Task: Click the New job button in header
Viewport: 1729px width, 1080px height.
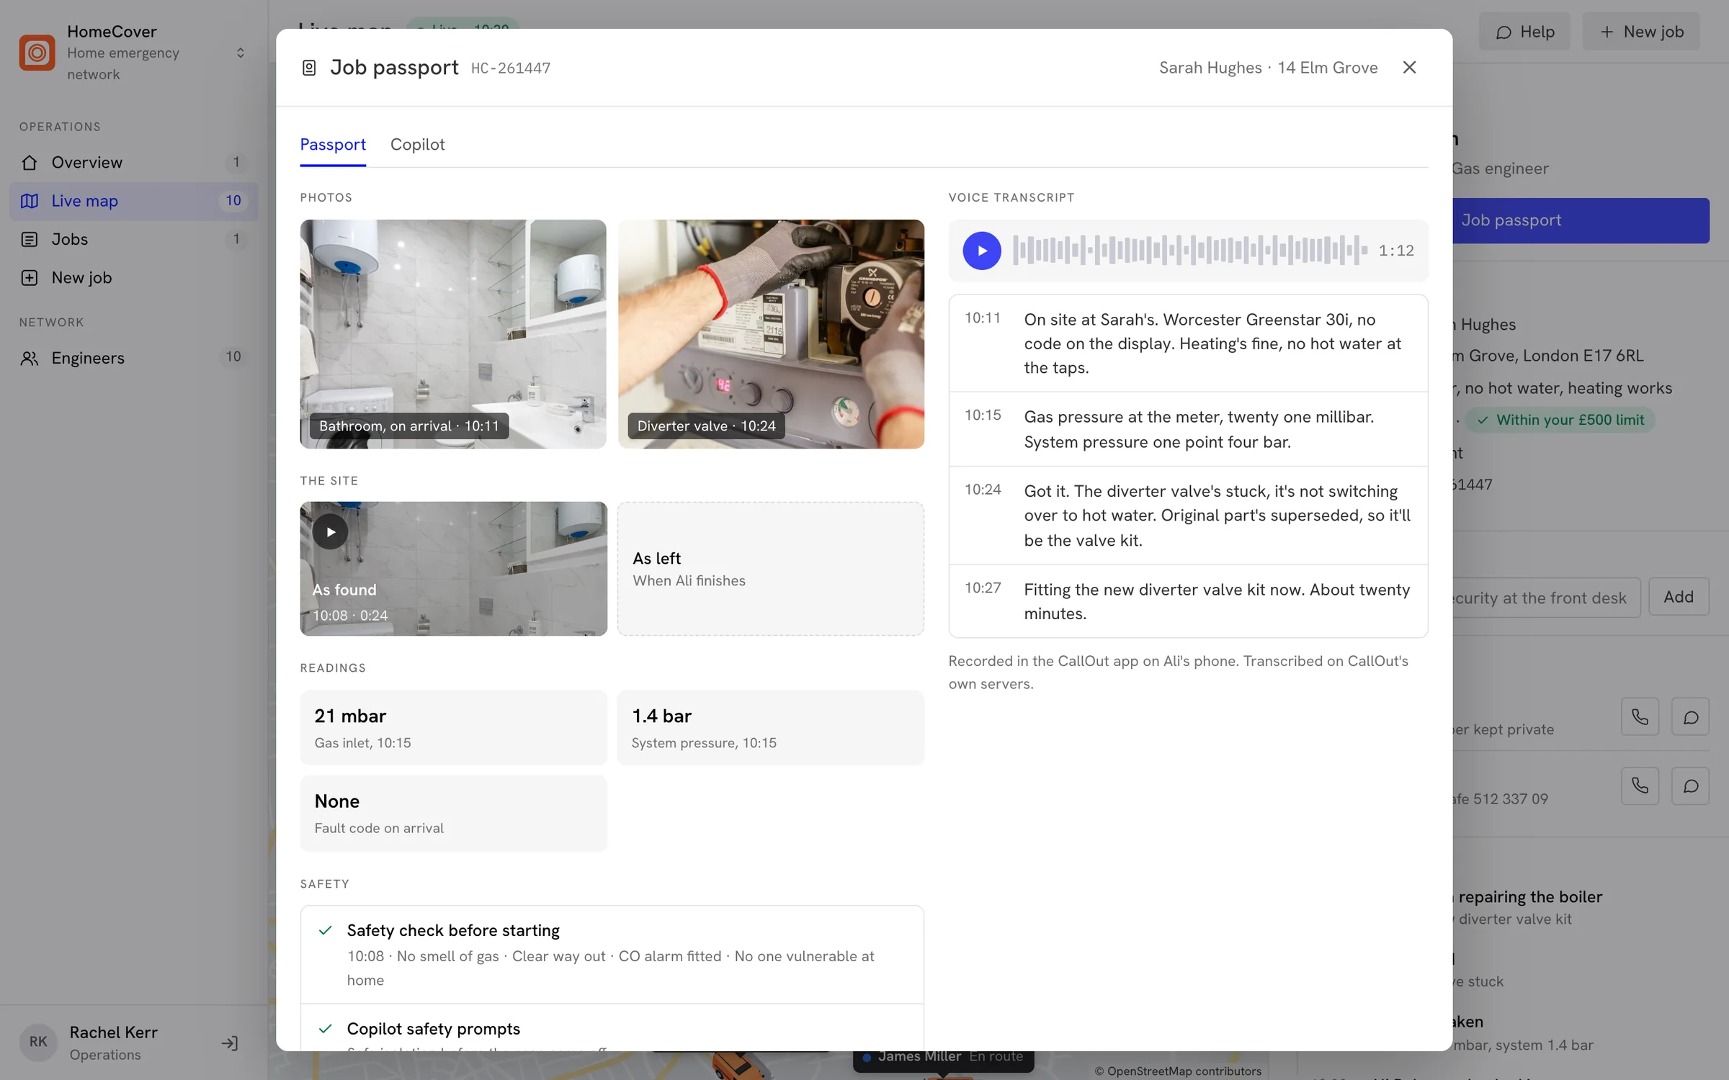Action: (1641, 32)
